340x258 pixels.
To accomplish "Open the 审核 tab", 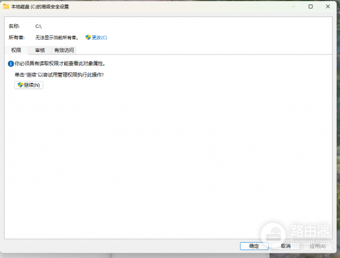I will pos(40,50).
